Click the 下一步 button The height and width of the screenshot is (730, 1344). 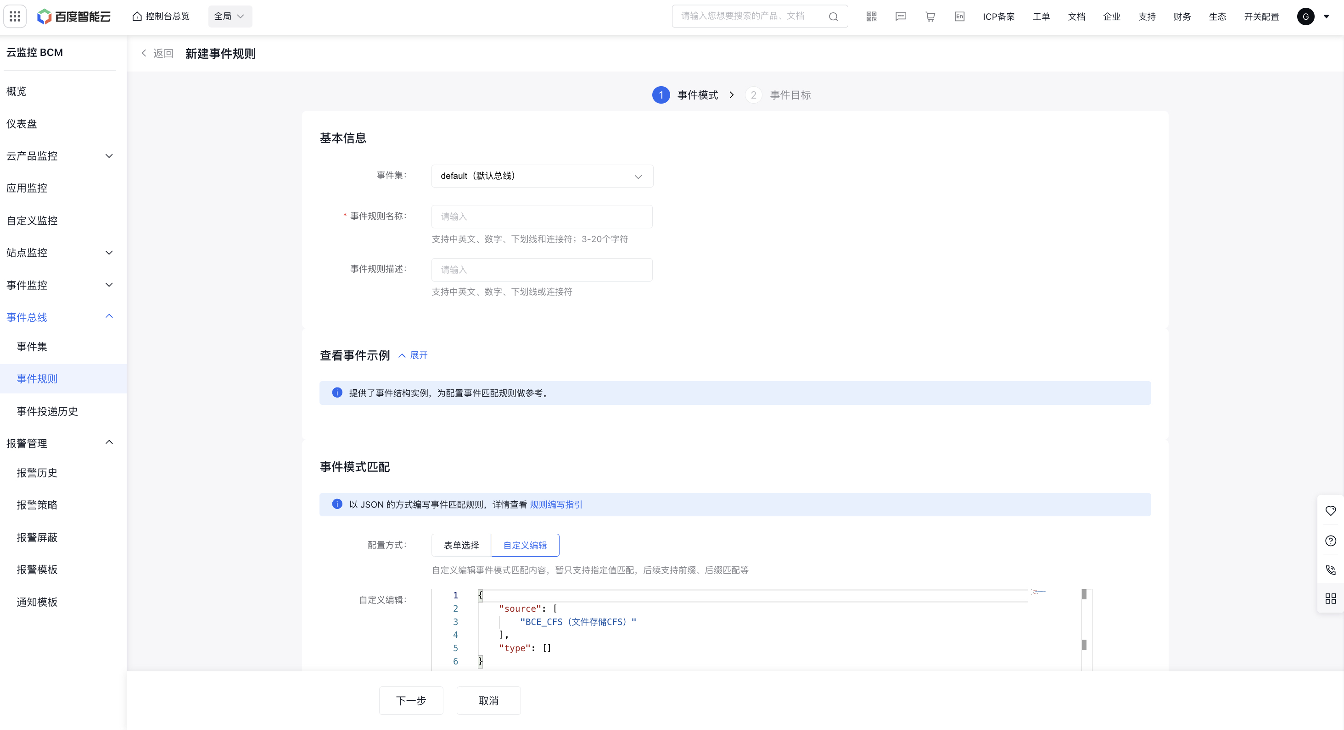(x=411, y=700)
